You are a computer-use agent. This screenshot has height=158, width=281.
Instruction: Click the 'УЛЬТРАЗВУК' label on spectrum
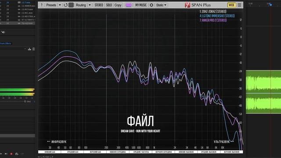[221, 142]
